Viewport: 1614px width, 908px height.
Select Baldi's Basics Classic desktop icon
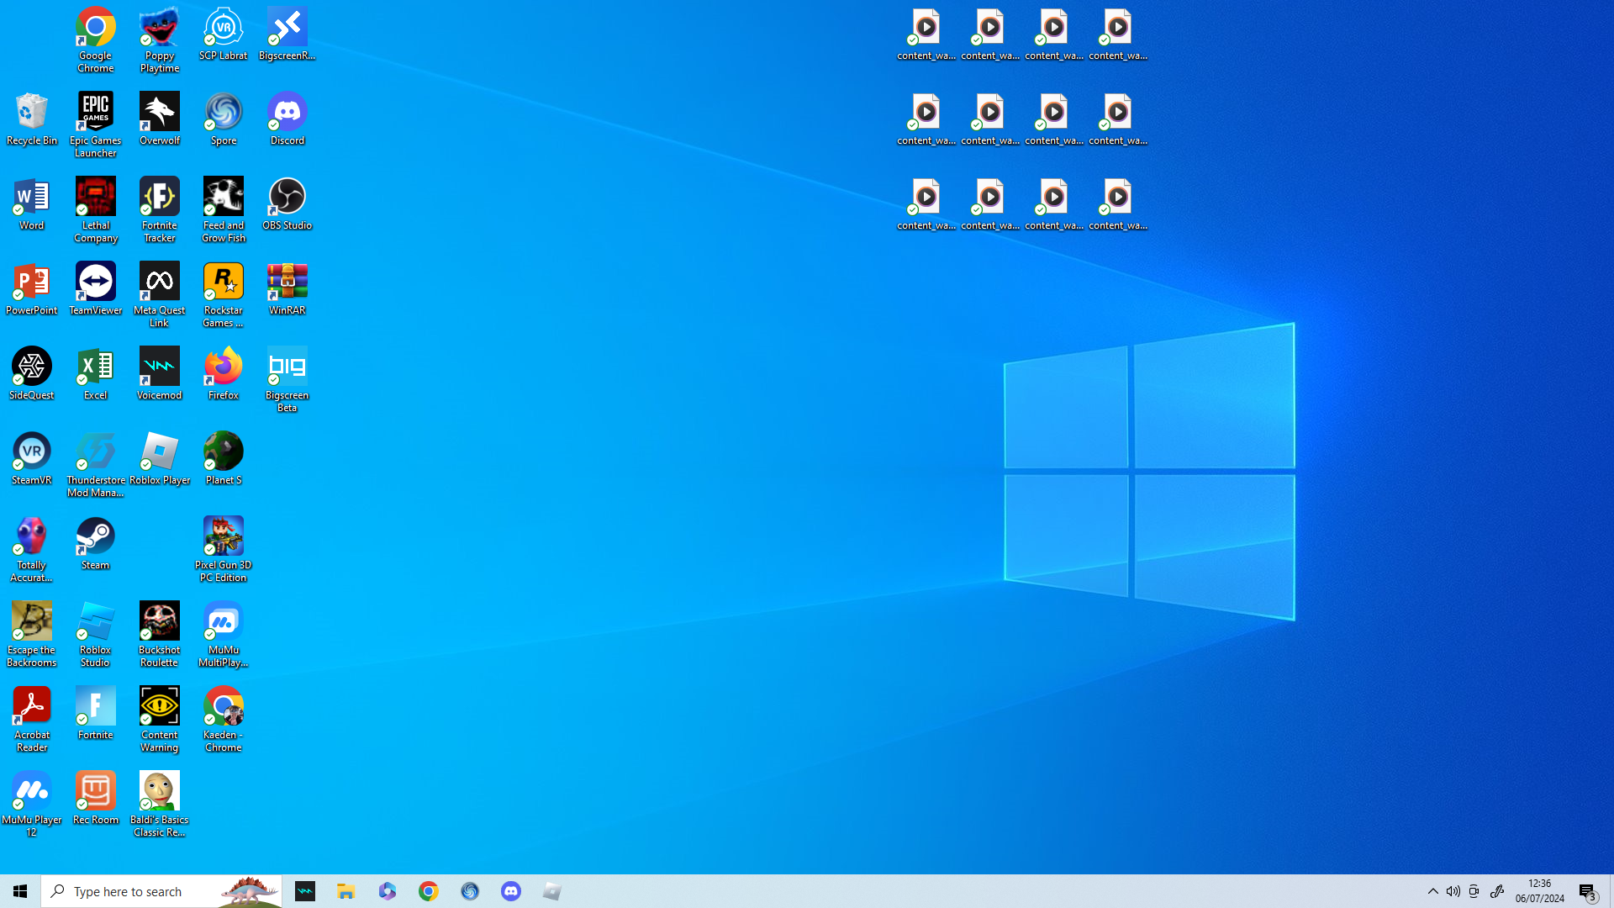159,803
